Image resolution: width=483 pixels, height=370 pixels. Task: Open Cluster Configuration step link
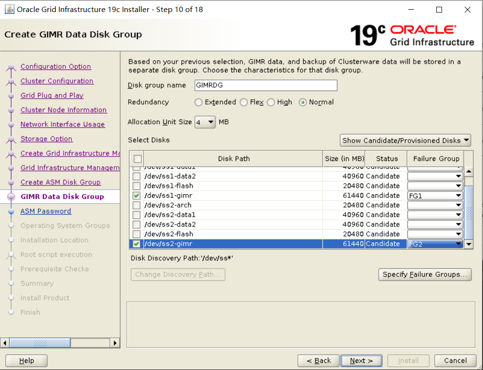[x=57, y=81]
